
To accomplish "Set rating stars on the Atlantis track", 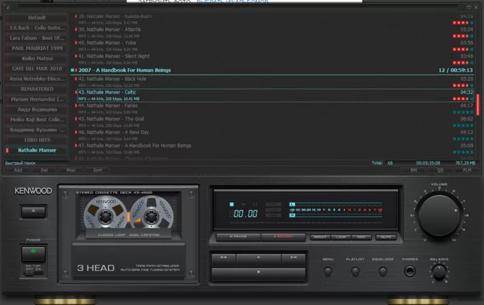I will click(463, 36).
